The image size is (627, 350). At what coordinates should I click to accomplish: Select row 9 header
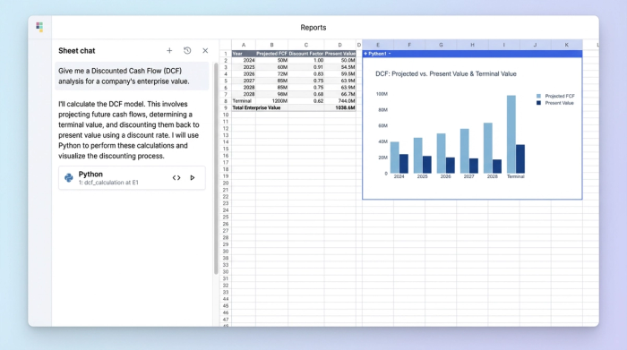pos(226,108)
